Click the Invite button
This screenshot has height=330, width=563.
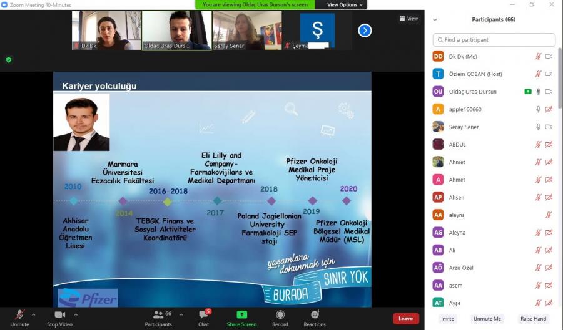coord(447,319)
